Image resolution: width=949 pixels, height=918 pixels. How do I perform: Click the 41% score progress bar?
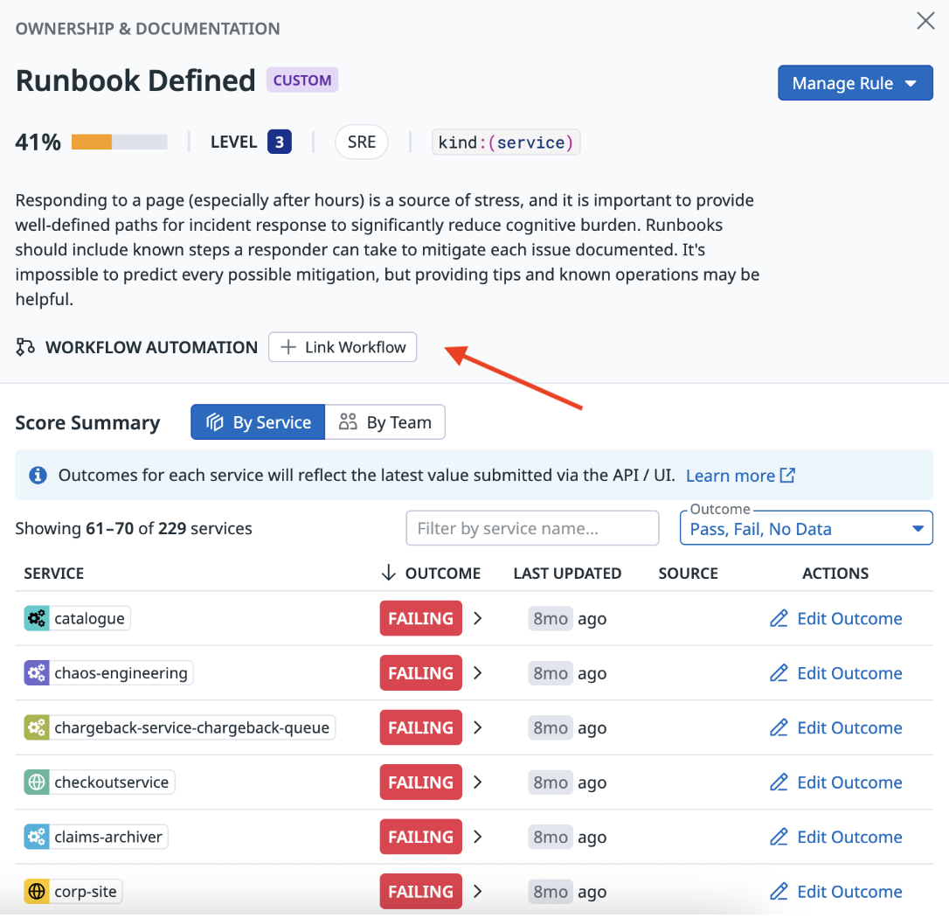(119, 142)
